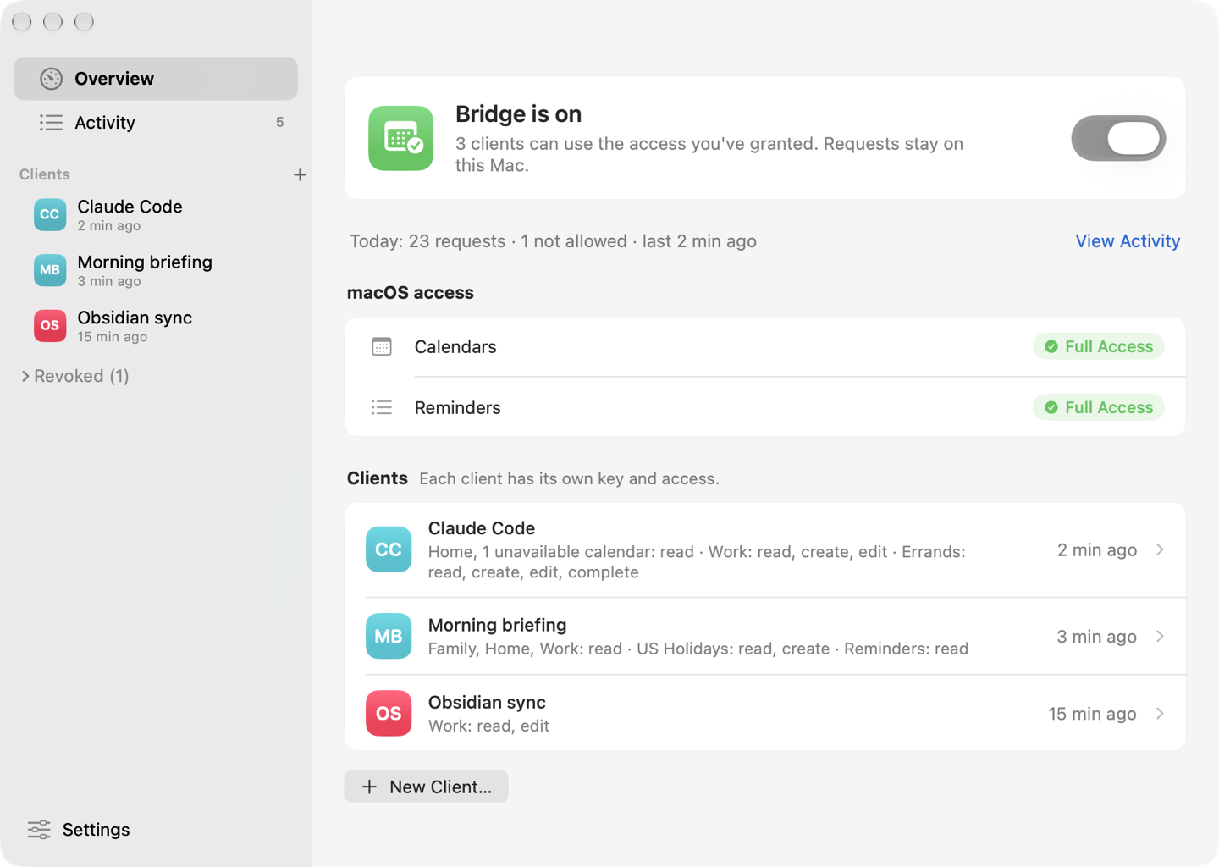Click the green Bridge calendar app icon
1219x867 pixels.
[x=401, y=138]
